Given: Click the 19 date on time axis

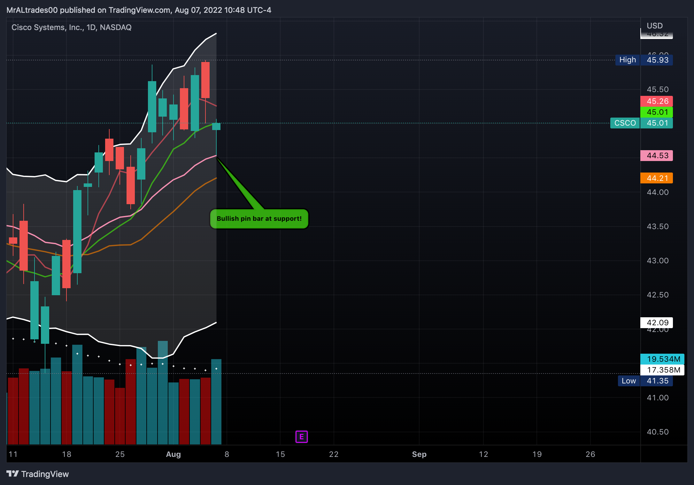Looking at the screenshot, I should 537,454.
